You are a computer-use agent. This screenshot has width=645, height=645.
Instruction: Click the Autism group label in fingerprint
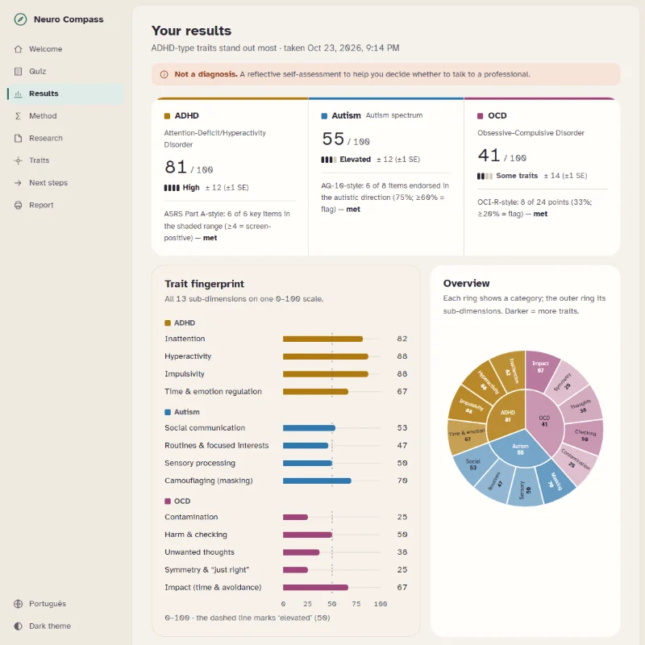(187, 412)
